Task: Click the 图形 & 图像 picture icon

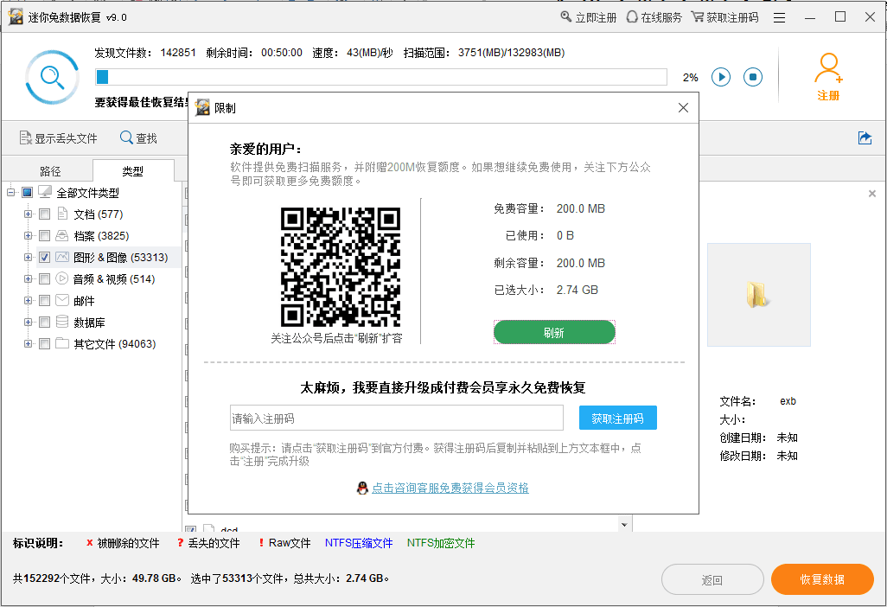Action: pos(62,257)
